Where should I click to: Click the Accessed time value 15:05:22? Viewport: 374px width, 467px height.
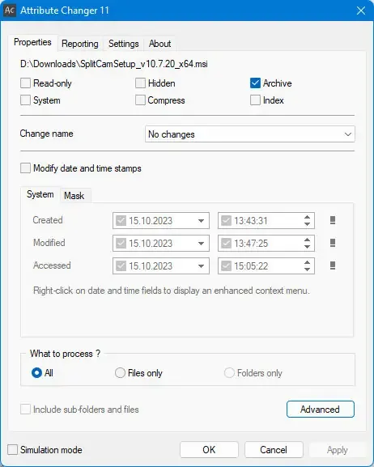pyautogui.click(x=251, y=266)
